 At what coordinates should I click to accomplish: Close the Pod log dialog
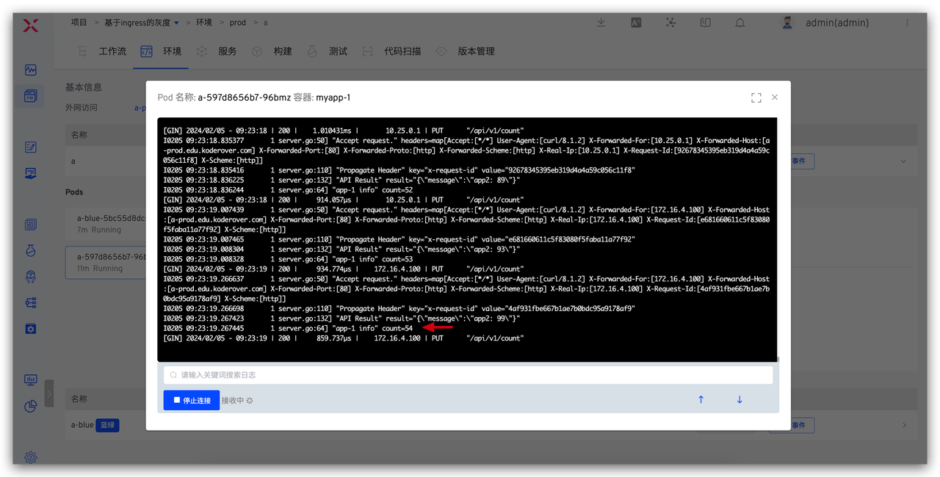774,98
